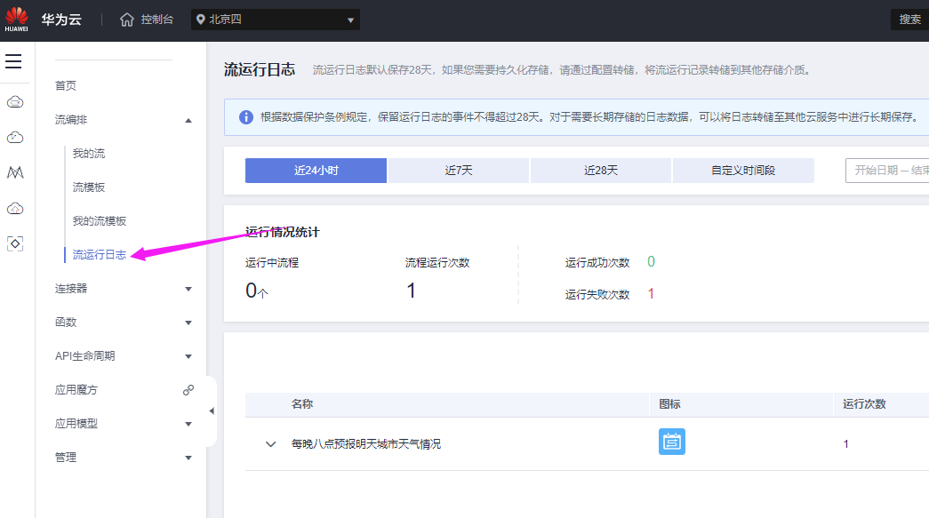Open 流模板 in the sidebar
The height and width of the screenshot is (518, 929).
click(89, 187)
